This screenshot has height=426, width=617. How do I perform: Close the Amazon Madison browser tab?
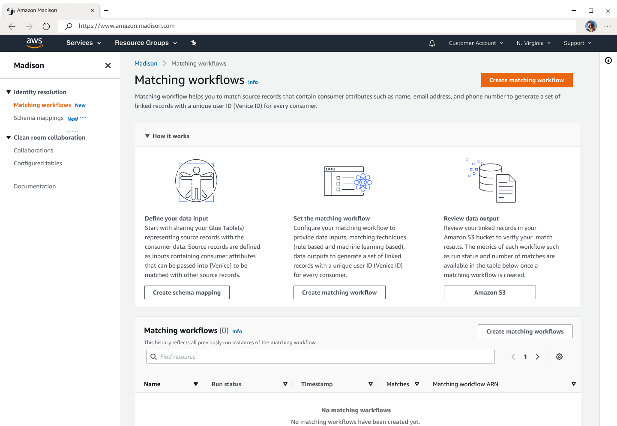tap(93, 10)
